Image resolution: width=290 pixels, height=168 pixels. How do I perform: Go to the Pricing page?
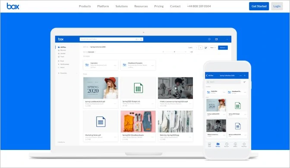pyautogui.click(x=159, y=6)
